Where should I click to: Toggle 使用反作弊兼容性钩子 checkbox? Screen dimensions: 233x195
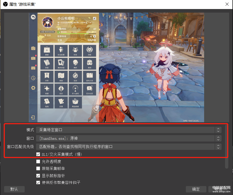click(x=38, y=183)
